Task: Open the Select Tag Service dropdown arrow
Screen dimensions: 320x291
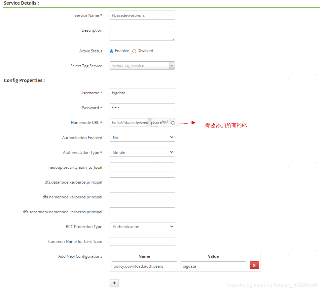Action: pos(172,65)
